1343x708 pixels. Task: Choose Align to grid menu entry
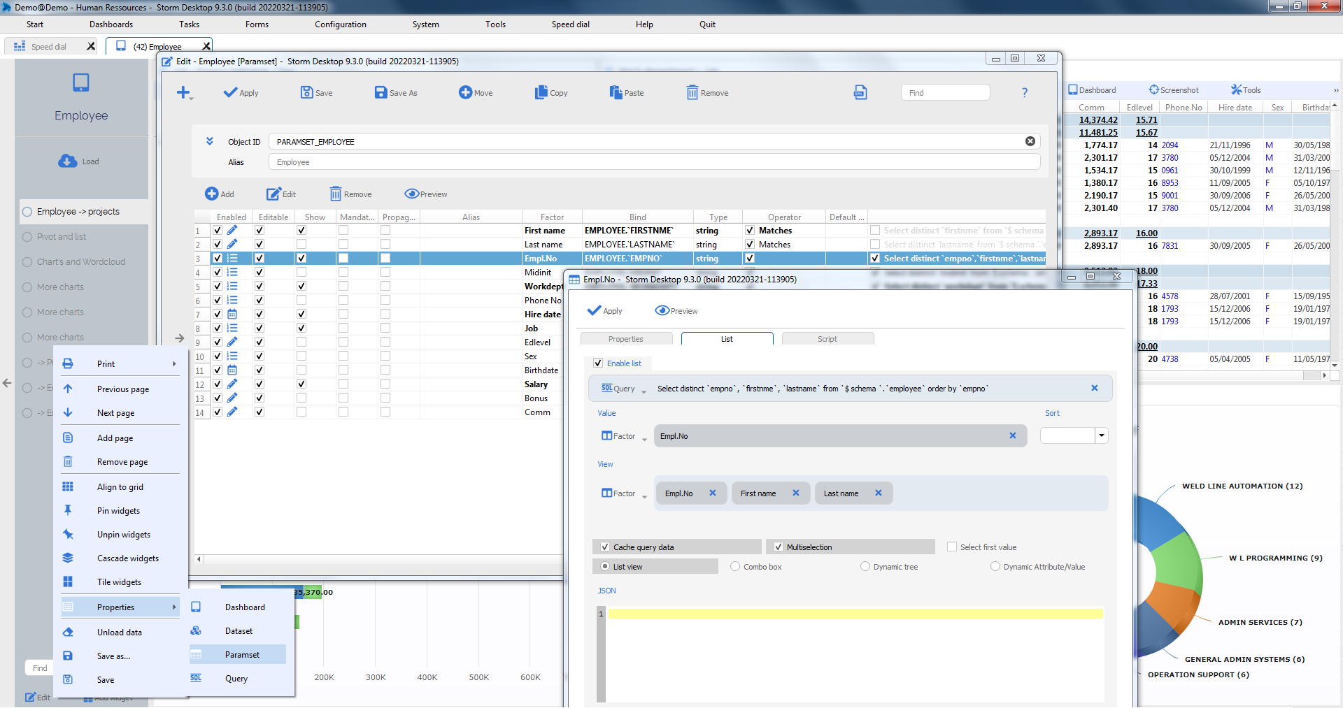120,486
